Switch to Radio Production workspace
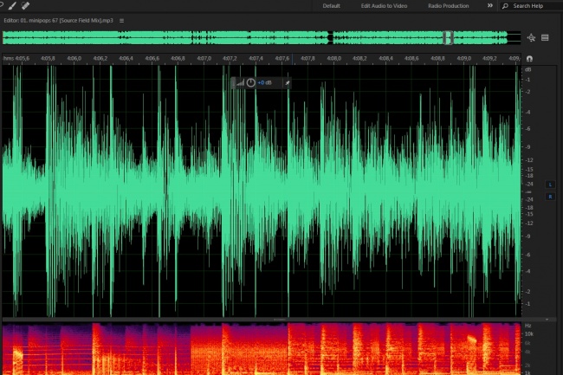 (448, 6)
